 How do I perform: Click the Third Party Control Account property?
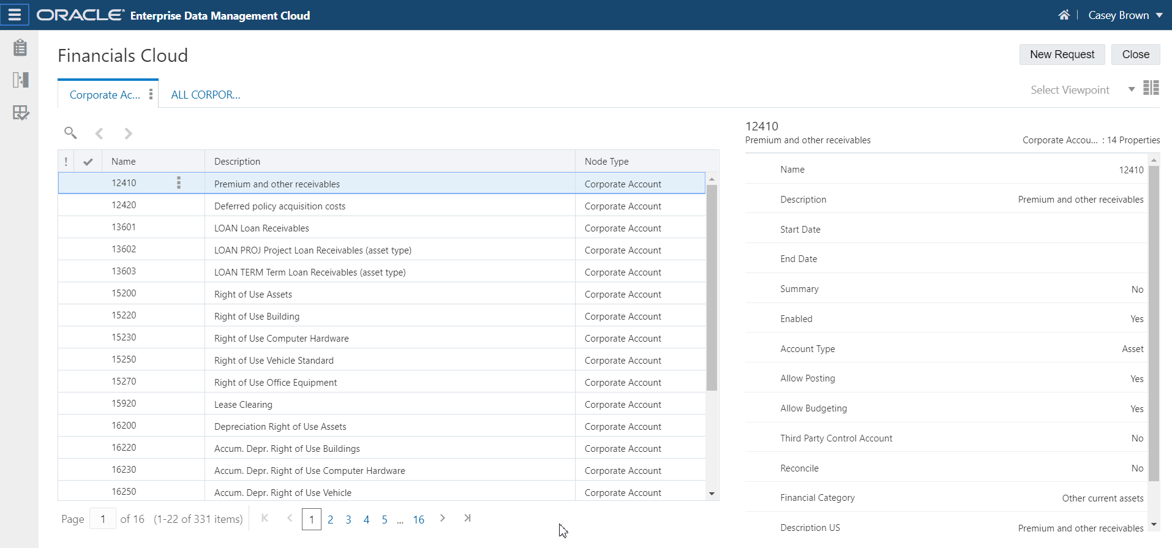tap(946, 438)
